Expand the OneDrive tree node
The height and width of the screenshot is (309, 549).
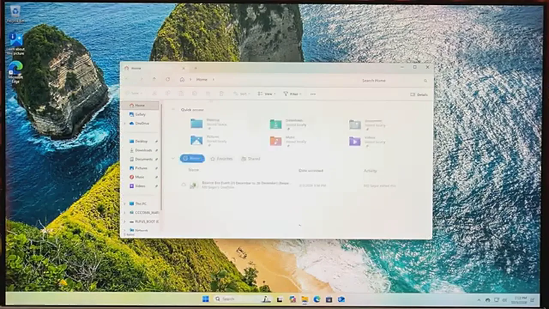(125, 124)
